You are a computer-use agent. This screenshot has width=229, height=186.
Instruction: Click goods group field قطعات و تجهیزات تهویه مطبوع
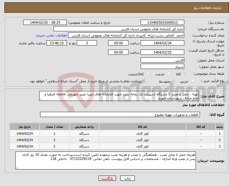click(x=120, y=114)
